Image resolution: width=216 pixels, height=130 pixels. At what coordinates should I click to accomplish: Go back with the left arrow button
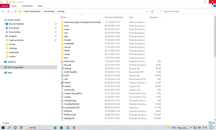tap(3, 11)
